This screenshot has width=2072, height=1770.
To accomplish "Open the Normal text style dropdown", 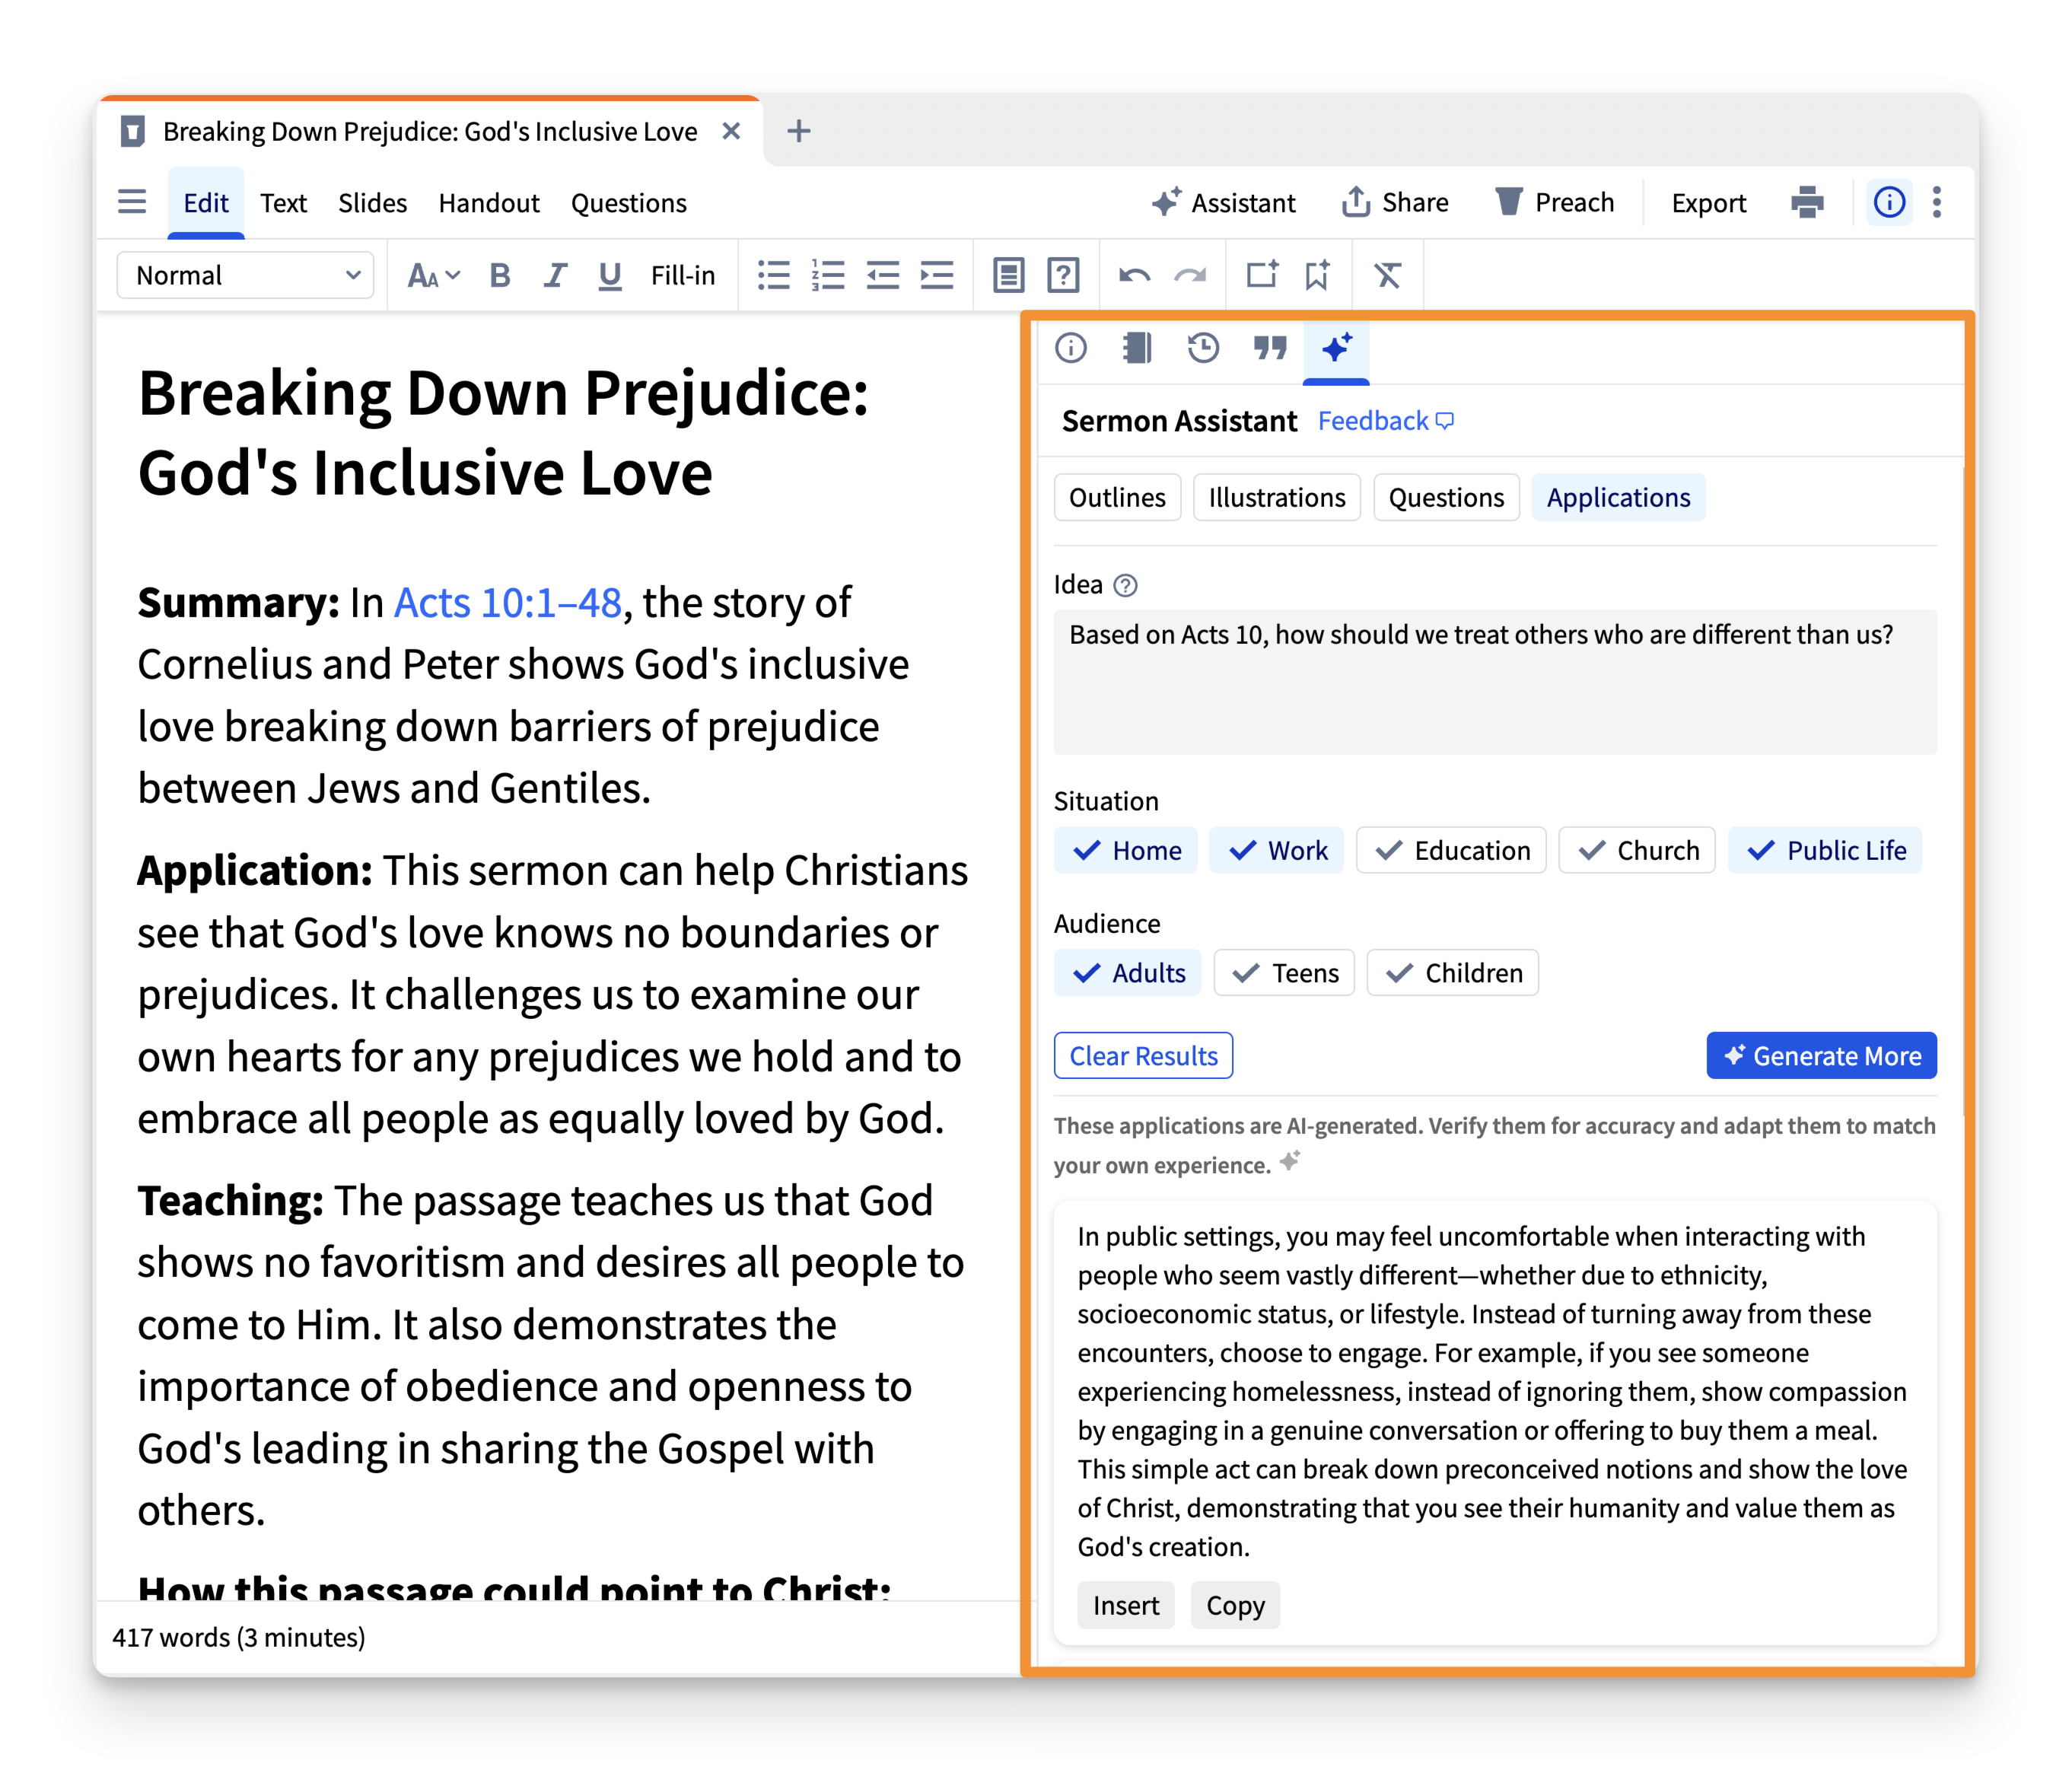I will [244, 274].
